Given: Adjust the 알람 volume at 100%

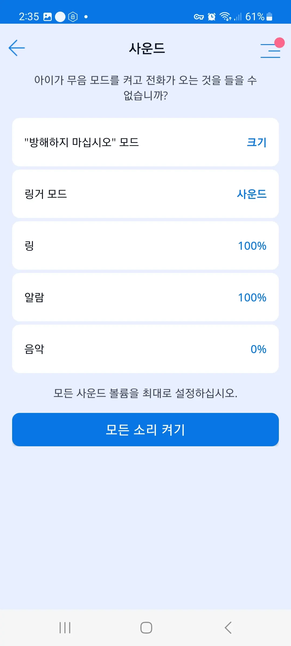Looking at the screenshot, I should pyautogui.click(x=145, y=297).
